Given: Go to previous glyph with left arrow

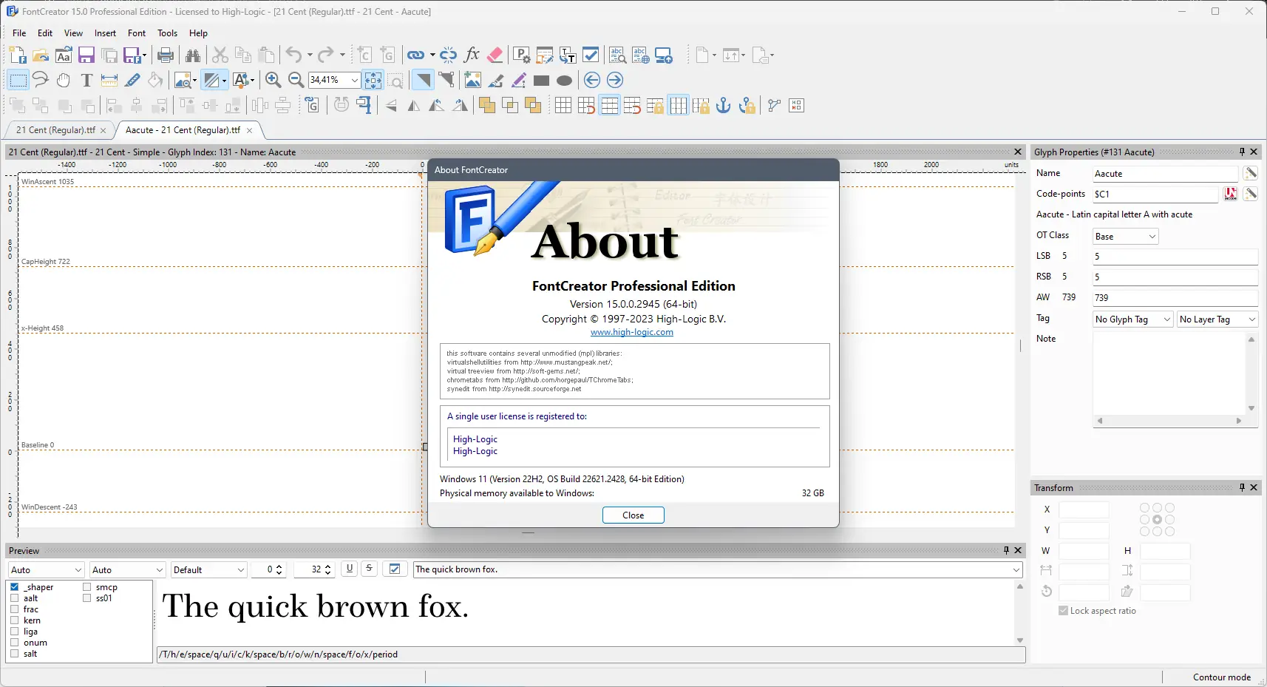Looking at the screenshot, I should (592, 80).
